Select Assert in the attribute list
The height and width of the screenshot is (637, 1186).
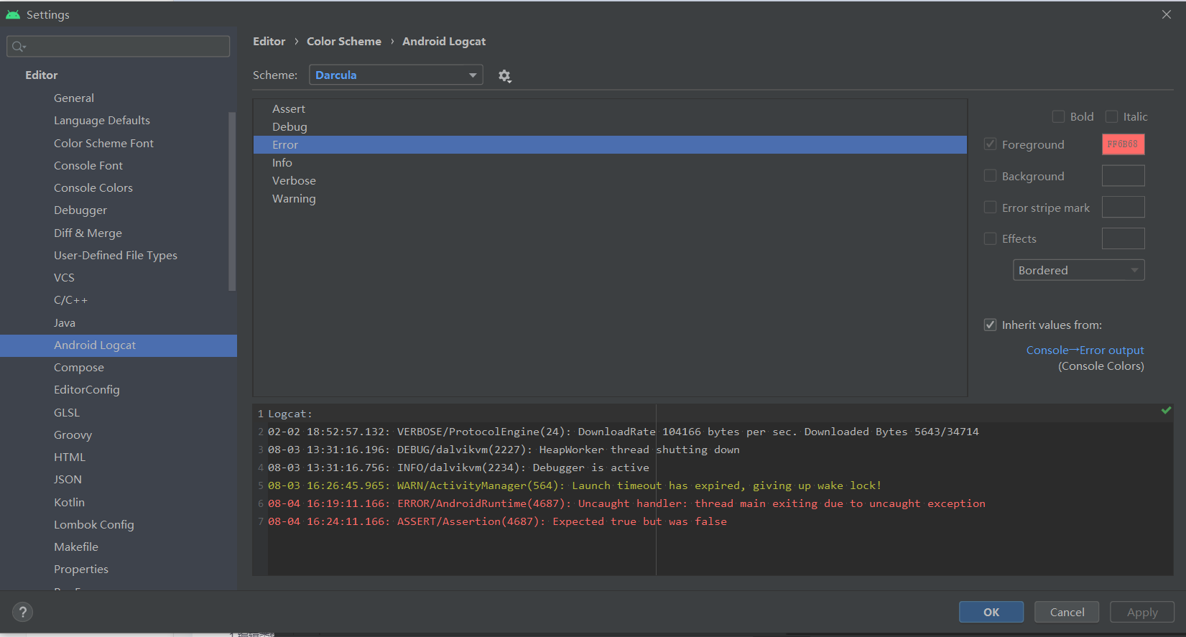(610, 108)
